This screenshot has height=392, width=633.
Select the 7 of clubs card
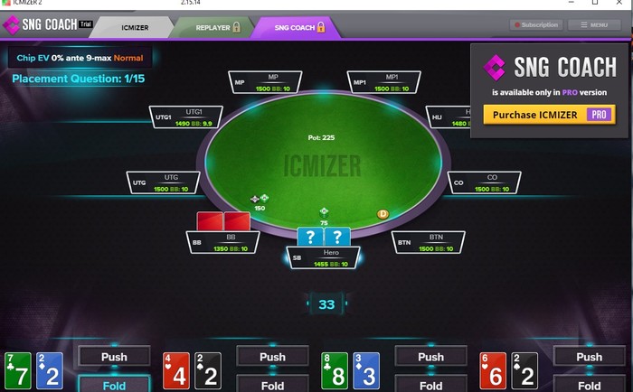pyautogui.click(x=18, y=371)
